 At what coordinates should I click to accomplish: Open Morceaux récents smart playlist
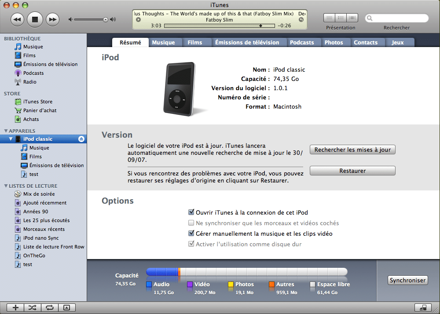(x=44, y=229)
